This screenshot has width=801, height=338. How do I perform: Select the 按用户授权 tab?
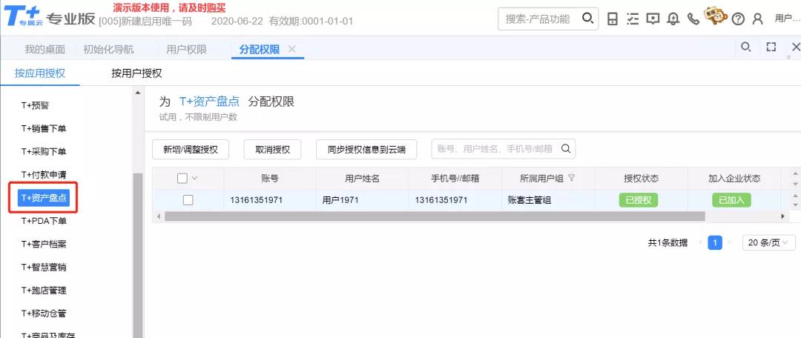(136, 73)
